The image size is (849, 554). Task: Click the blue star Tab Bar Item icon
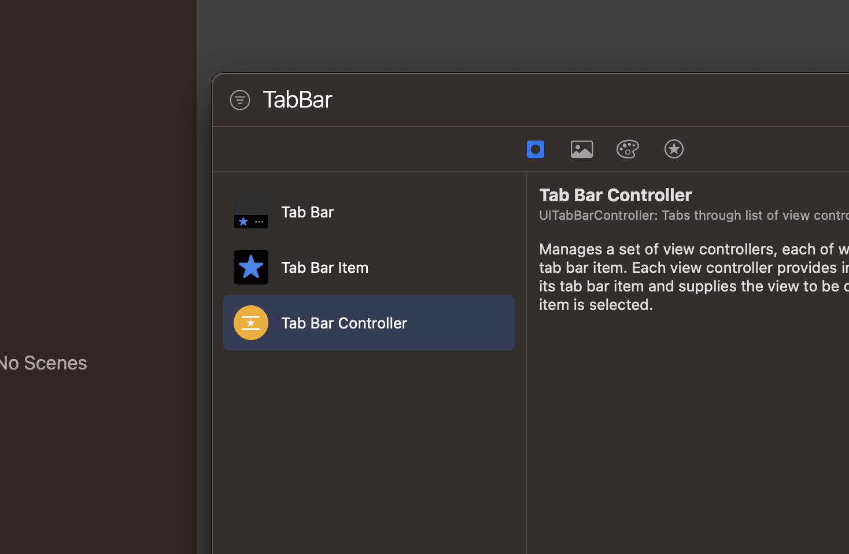[x=251, y=267]
